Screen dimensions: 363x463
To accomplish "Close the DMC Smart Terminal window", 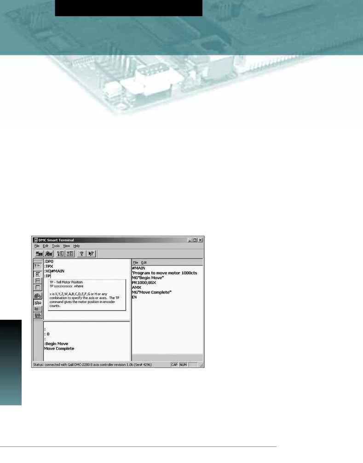I will (200, 240).
